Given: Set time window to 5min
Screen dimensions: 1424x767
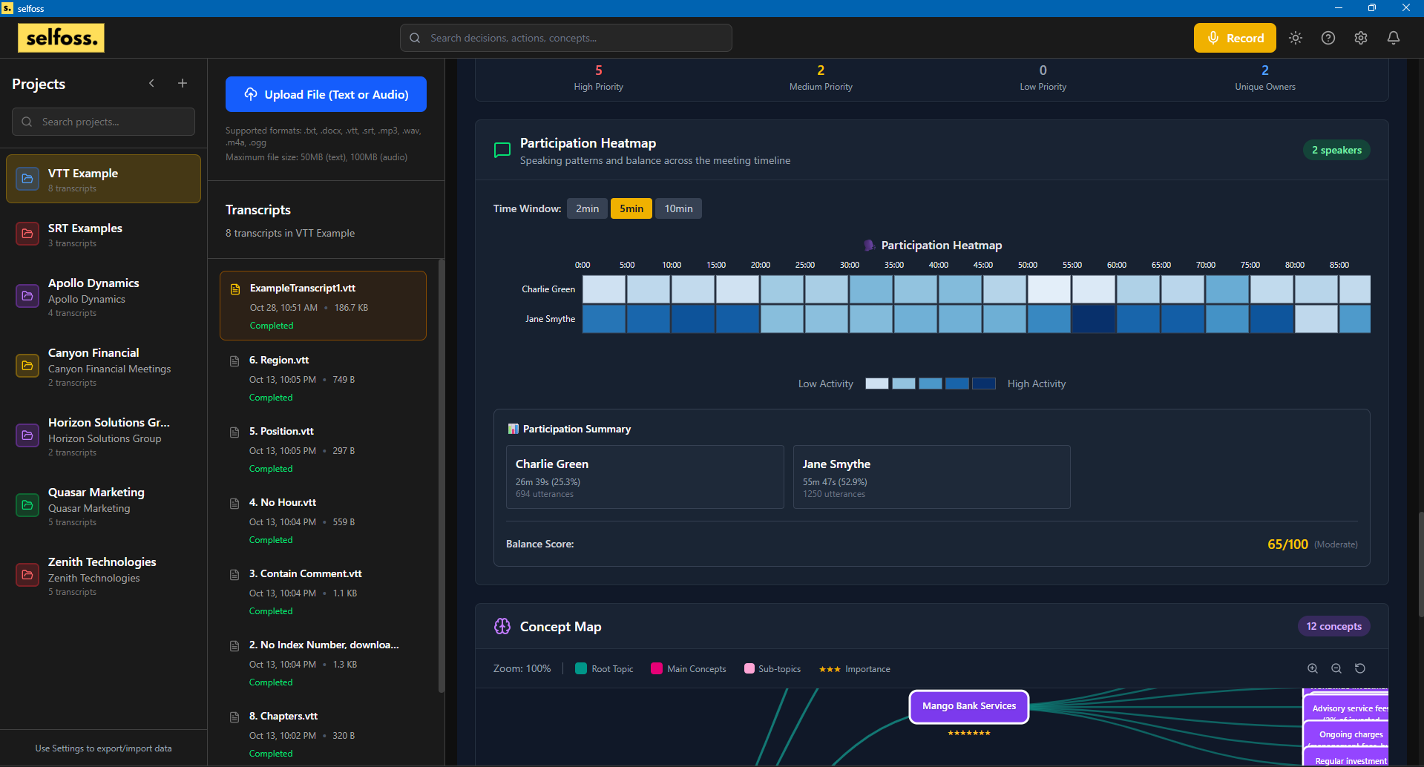Looking at the screenshot, I should tap(631, 208).
